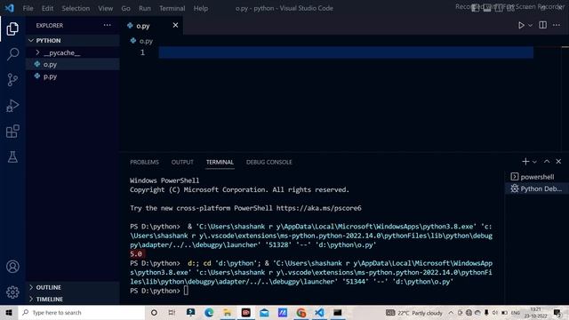Image resolution: width=569 pixels, height=320 pixels.
Task: Click o.py in the breadcrumb
Action: coord(146,41)
